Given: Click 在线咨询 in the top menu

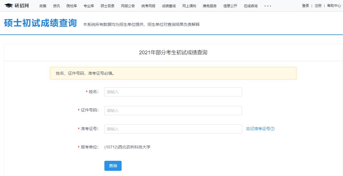Looking at the screenshot, I should coord(251,6).
